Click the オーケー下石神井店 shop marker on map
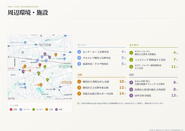The width and height of the screenshot is (185, 131). click(64, 59)
